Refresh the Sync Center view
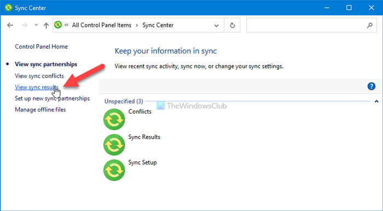This screenshot has height=211, width=383. 233,25
